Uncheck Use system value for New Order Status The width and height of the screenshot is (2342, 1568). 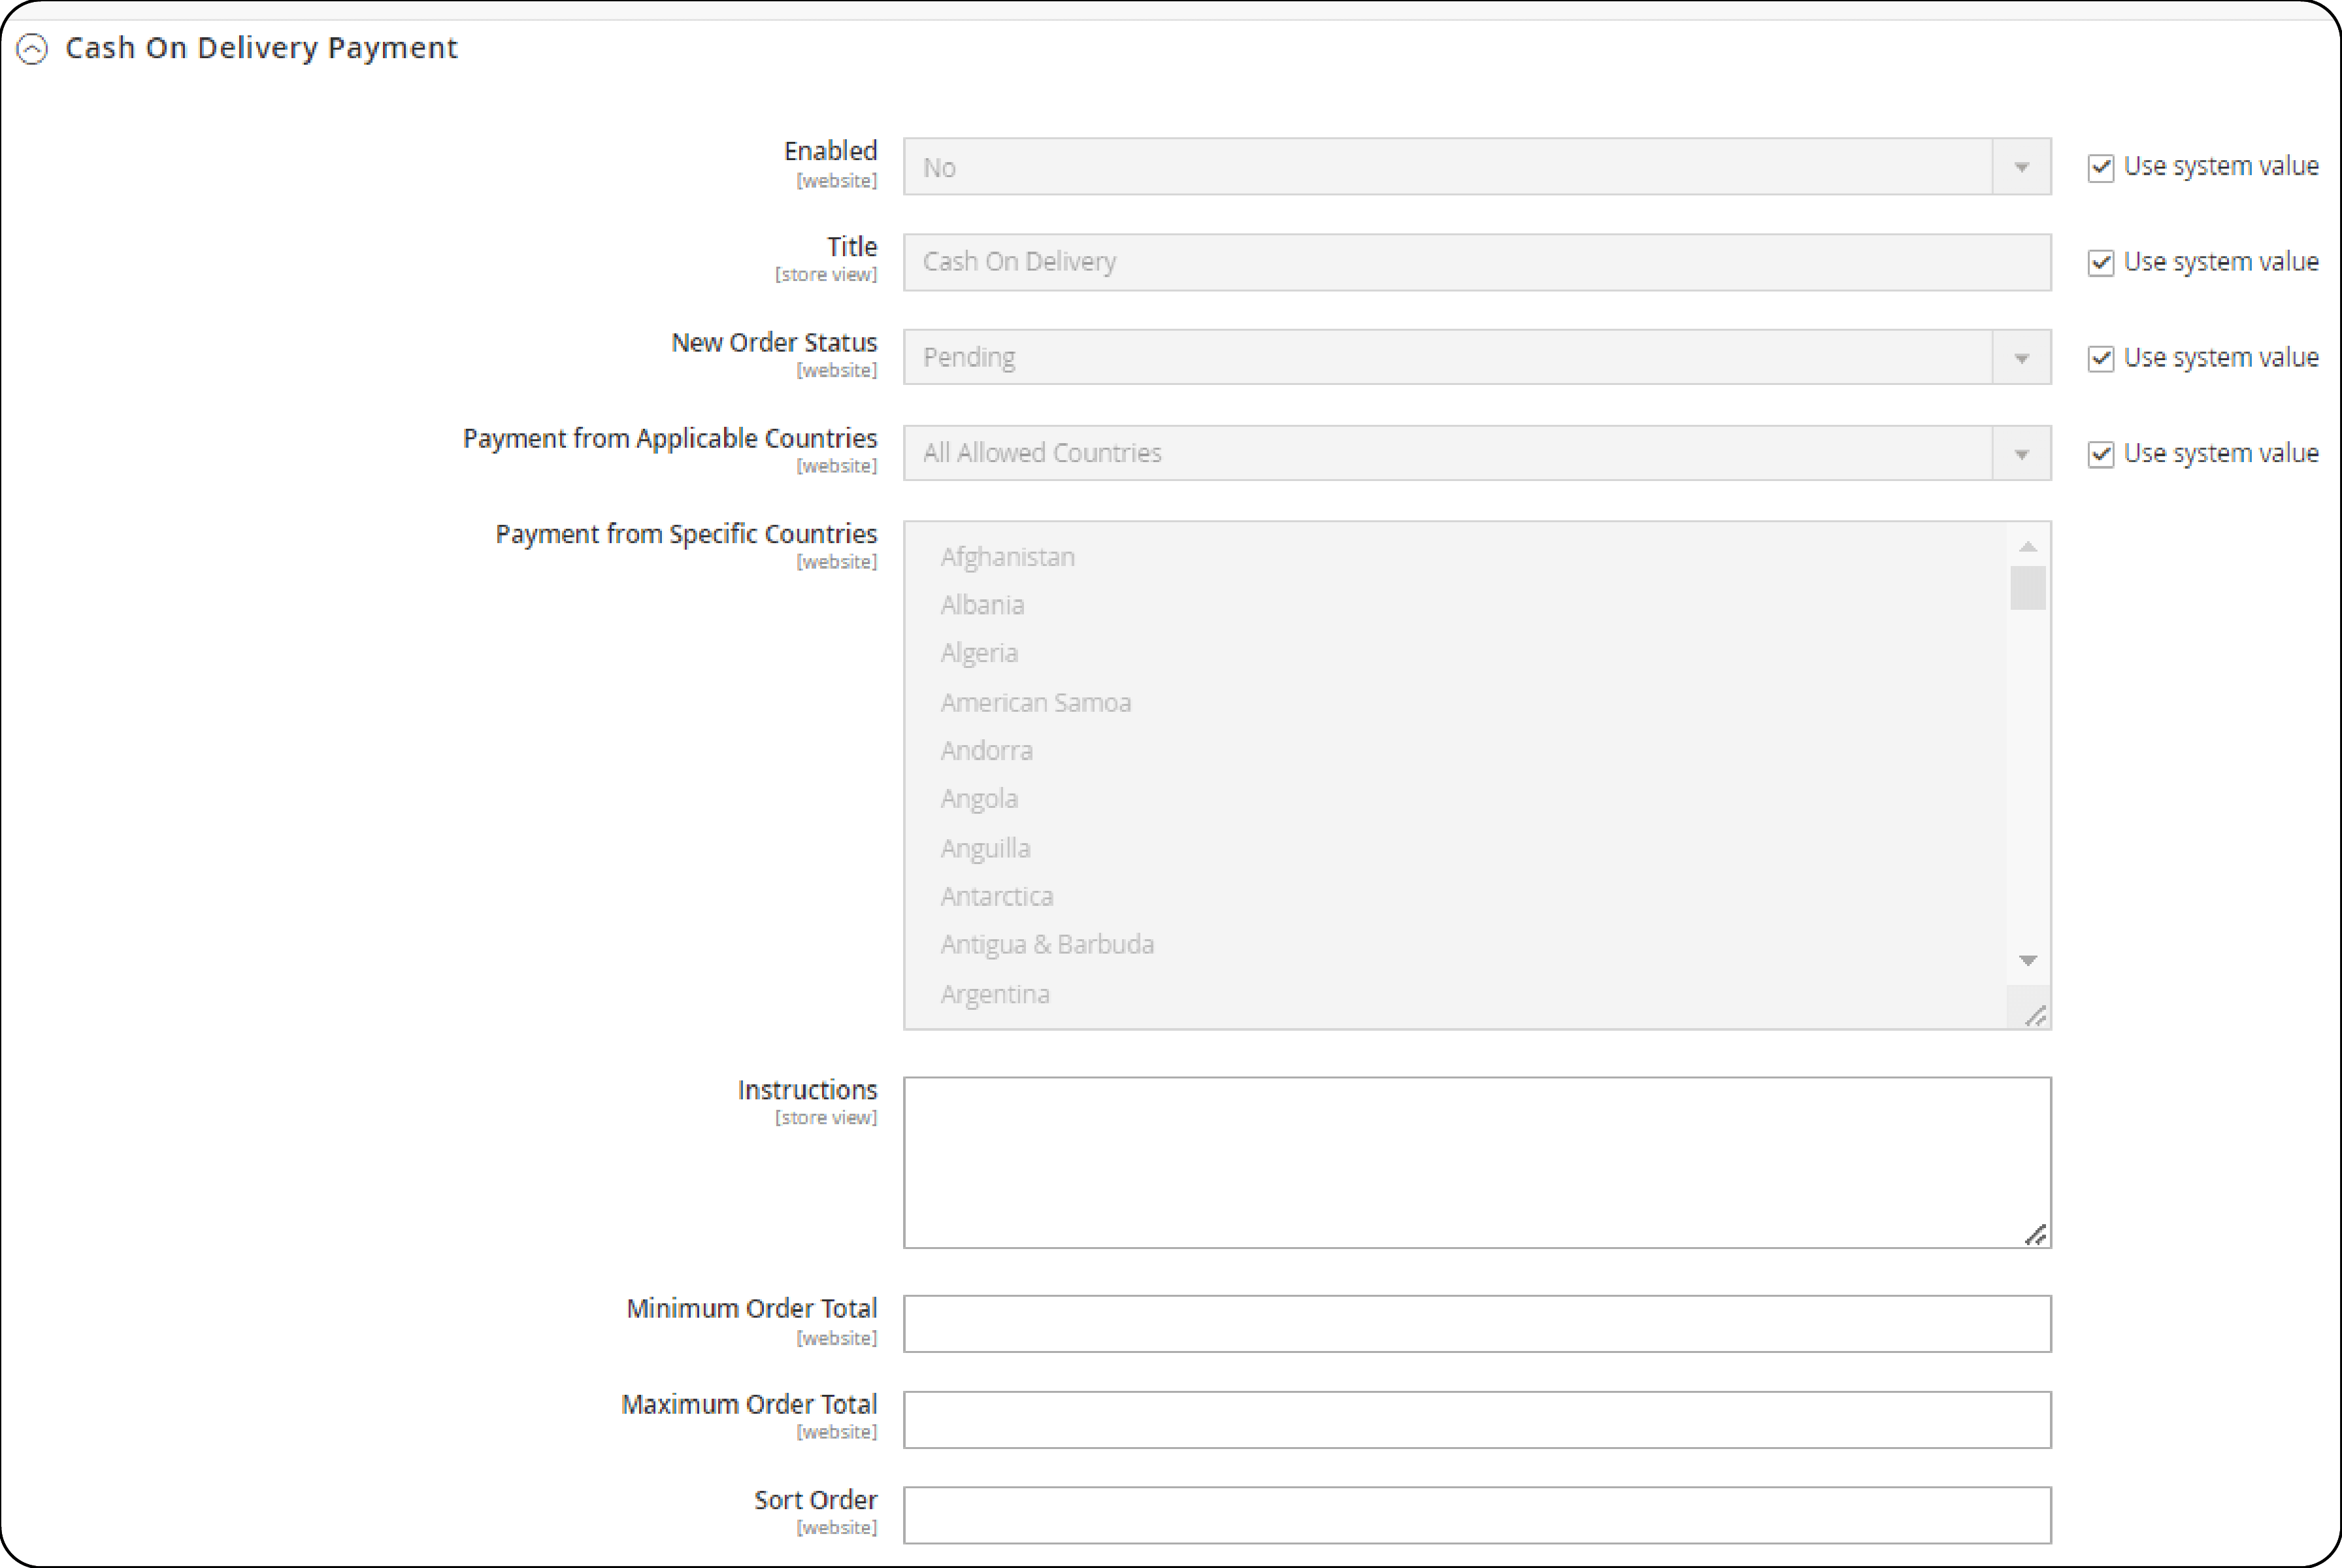pyautogui.click(x=2100, y=358)
